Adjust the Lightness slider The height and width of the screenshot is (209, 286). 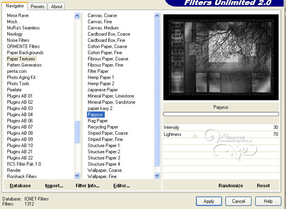(221, 134)
